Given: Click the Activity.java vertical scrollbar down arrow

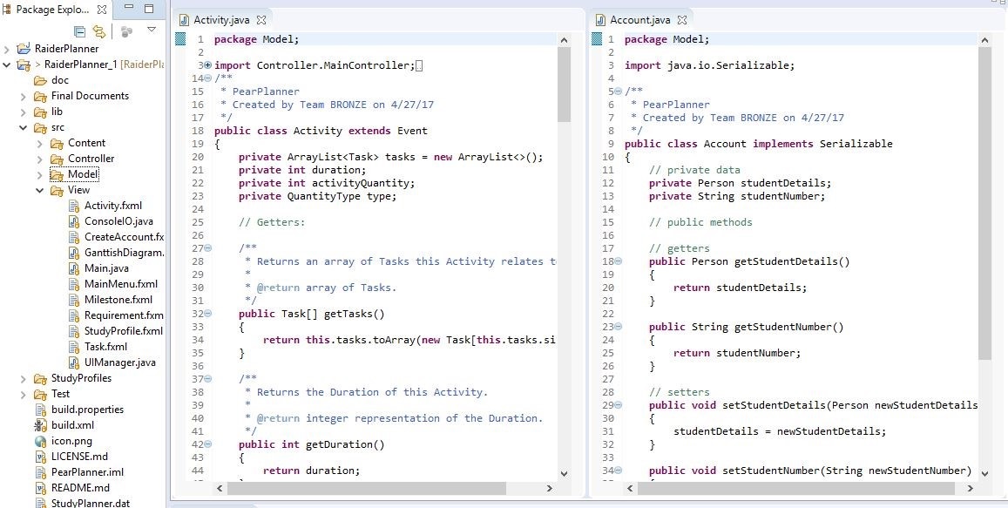Looking at the screenshot, I should [x=563, y=473].
